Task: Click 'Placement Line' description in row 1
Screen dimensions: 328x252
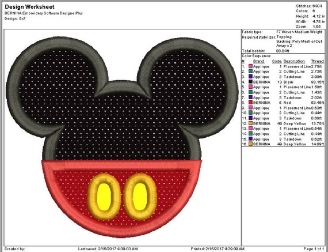Action: pos(297,66)
